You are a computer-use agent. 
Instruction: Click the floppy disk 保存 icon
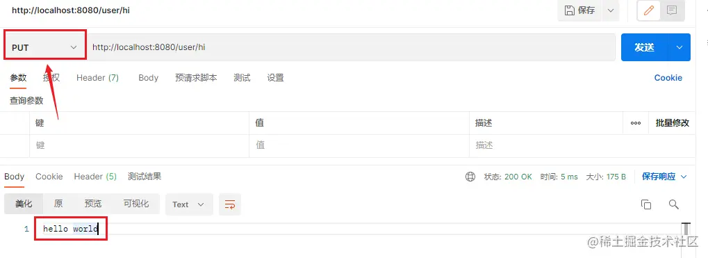click(570, 10)
